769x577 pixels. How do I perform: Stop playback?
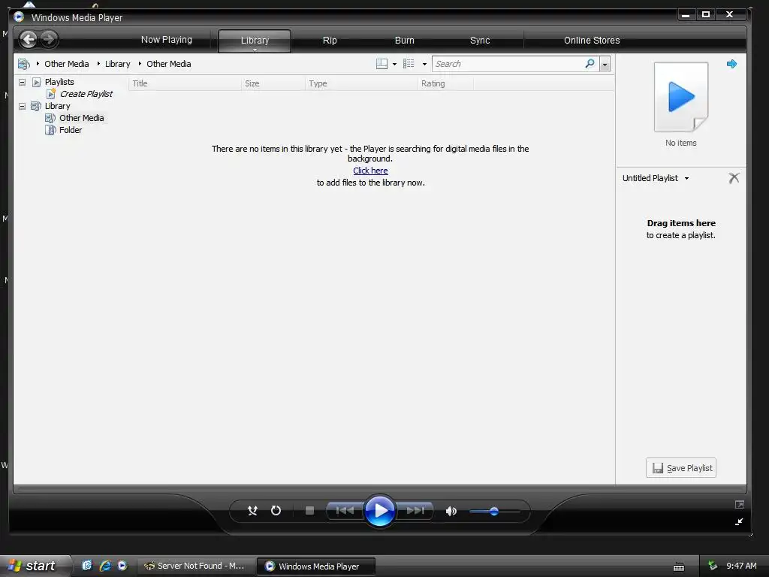[x=309, y=511]
